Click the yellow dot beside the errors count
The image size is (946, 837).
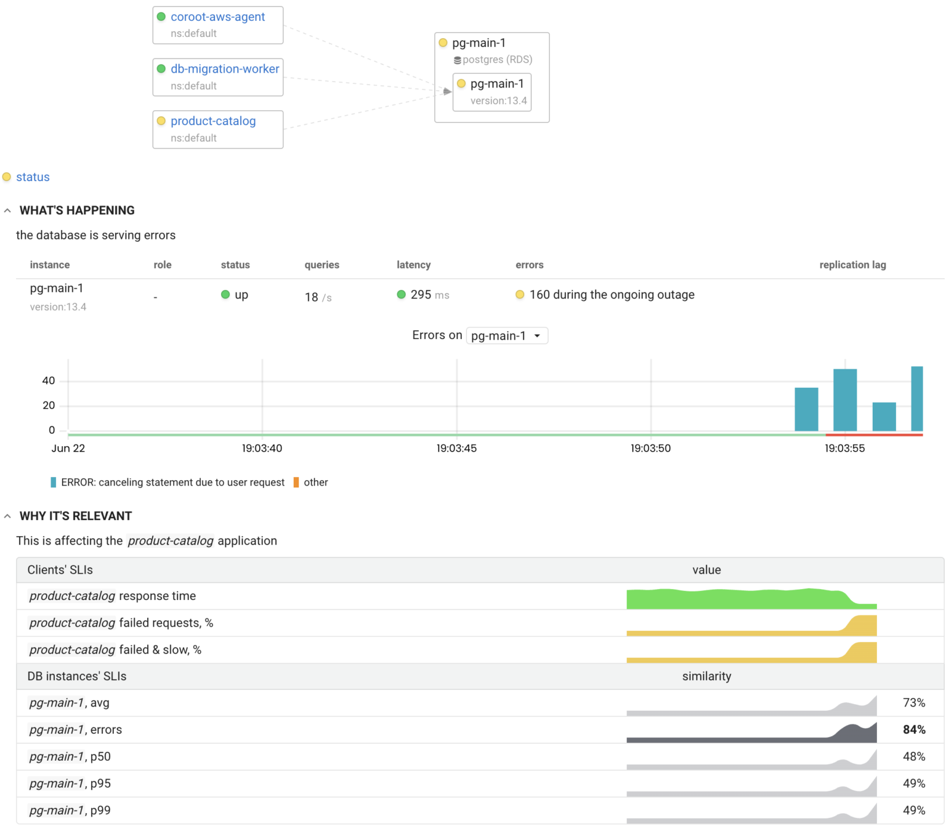pos(520,295)
